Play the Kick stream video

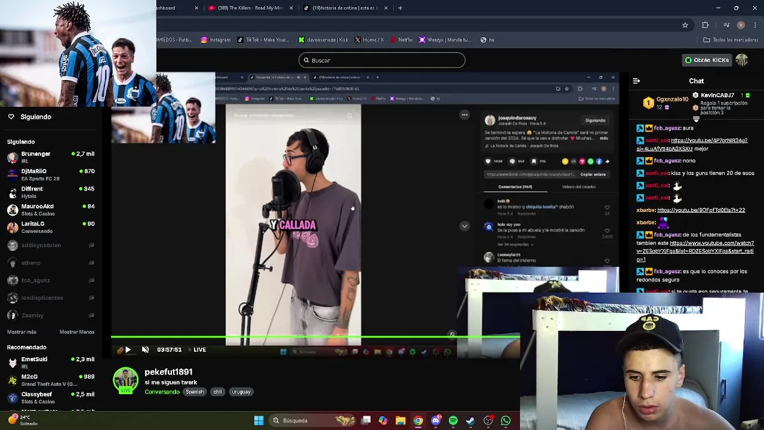128,350
